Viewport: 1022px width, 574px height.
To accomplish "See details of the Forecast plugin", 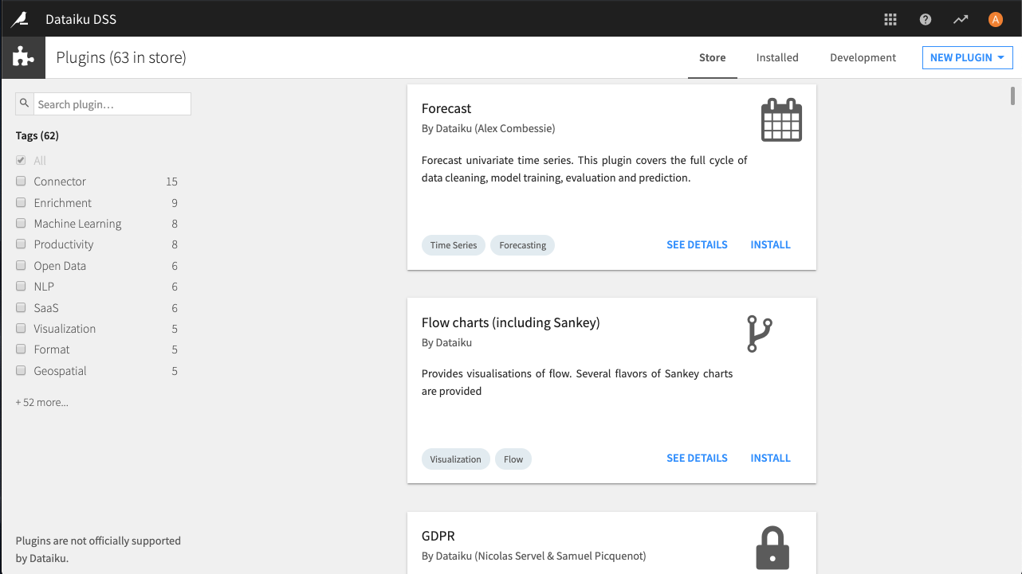I will click(697, 244).
